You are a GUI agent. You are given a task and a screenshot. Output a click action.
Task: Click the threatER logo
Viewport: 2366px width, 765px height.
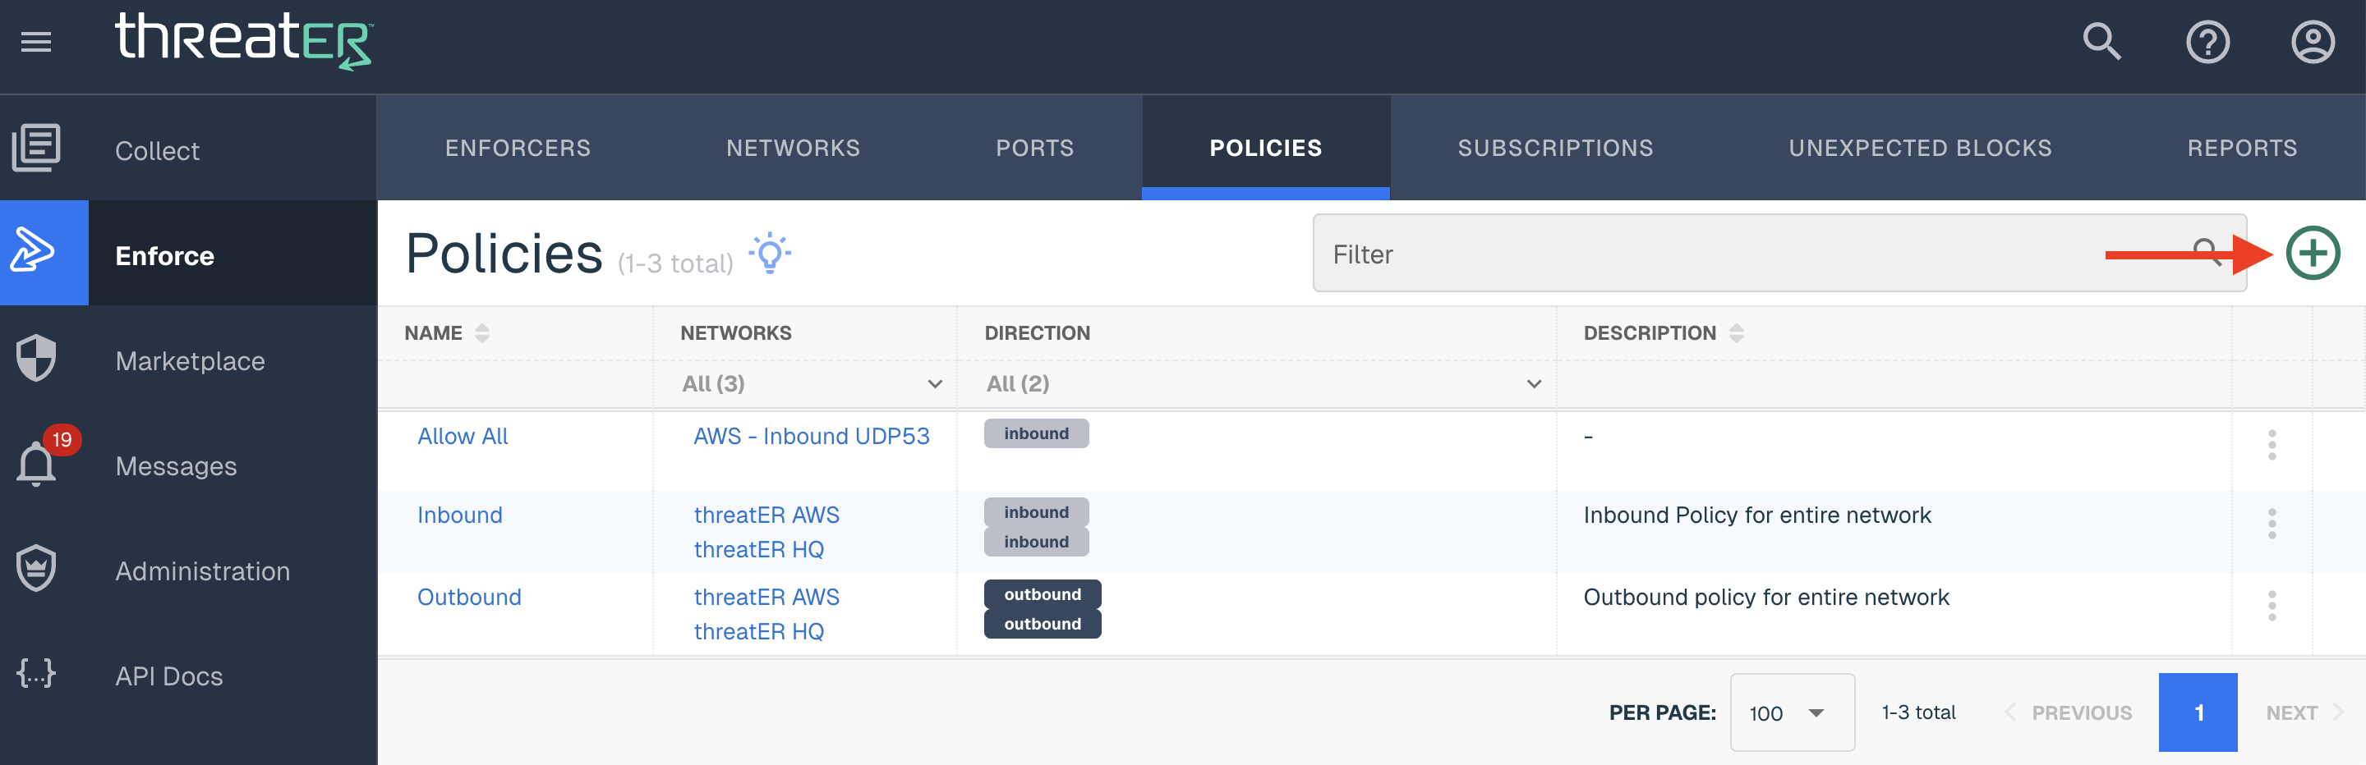[x=243, y=41]
